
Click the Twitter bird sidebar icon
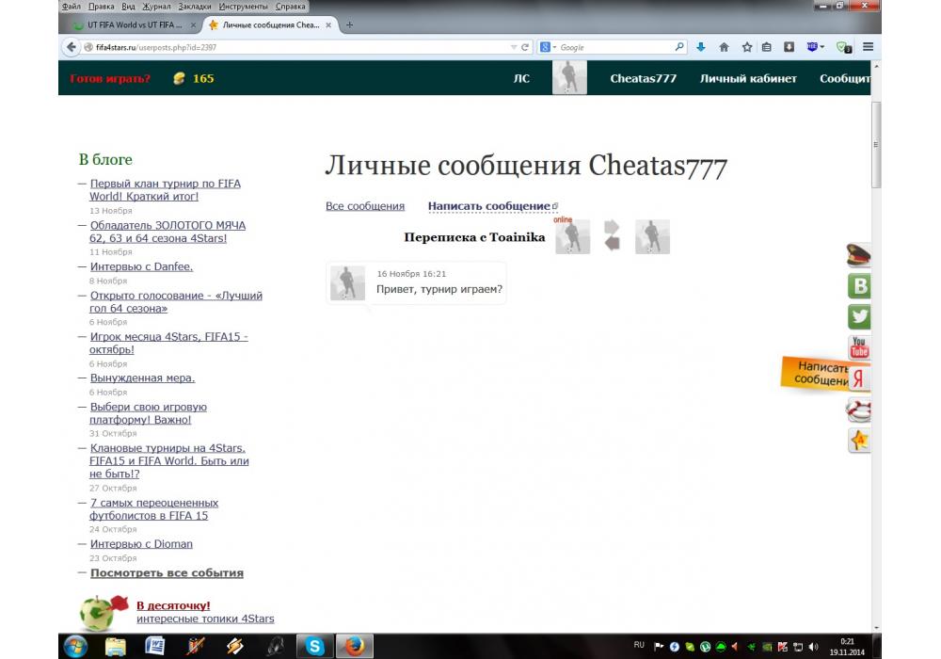point(858,316)
